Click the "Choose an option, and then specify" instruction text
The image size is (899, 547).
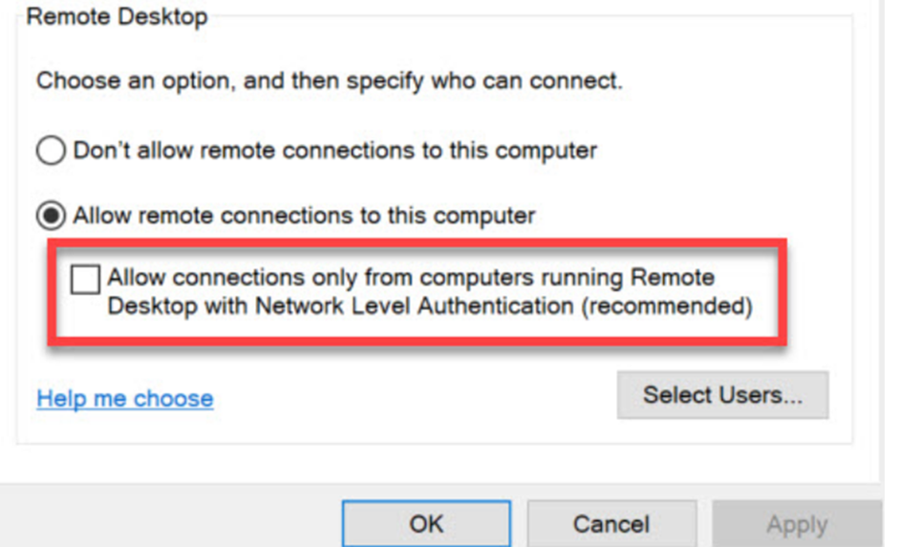pos(228,81)
